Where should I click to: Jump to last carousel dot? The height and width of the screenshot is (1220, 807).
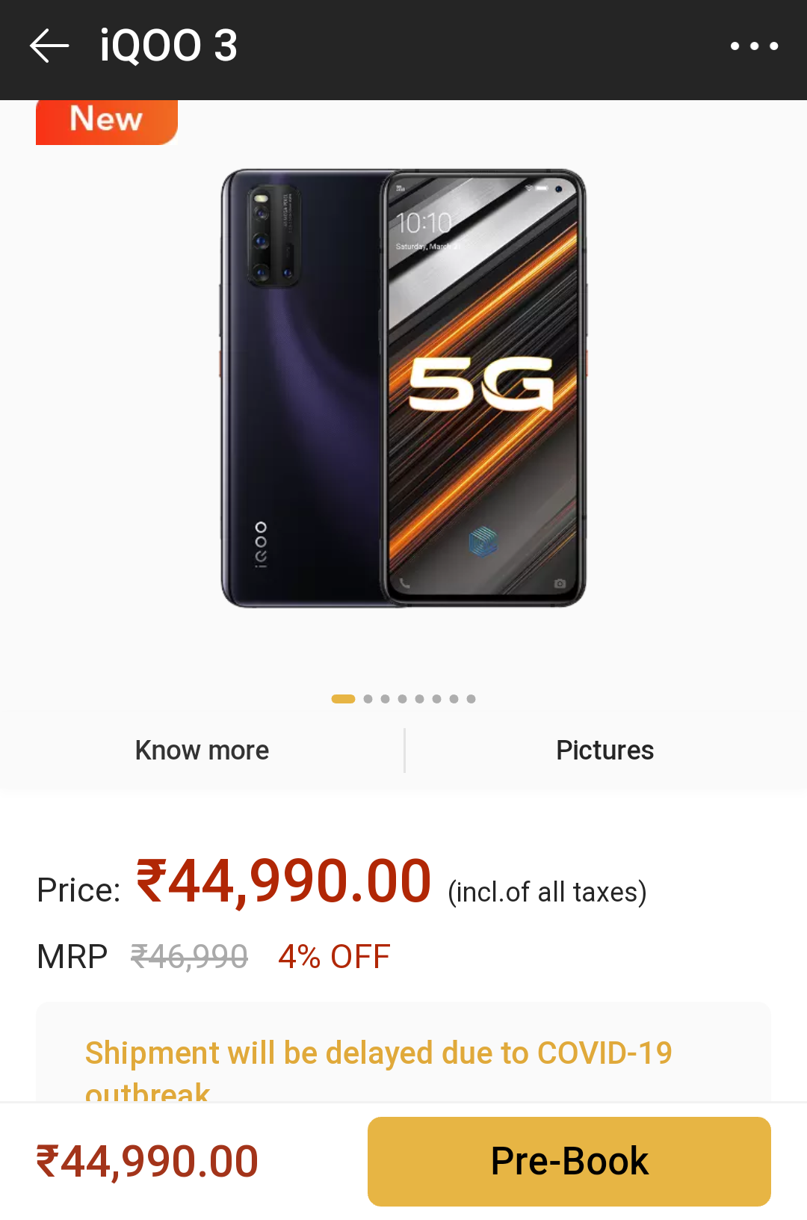pyautogui.click(x=471, y=699)
